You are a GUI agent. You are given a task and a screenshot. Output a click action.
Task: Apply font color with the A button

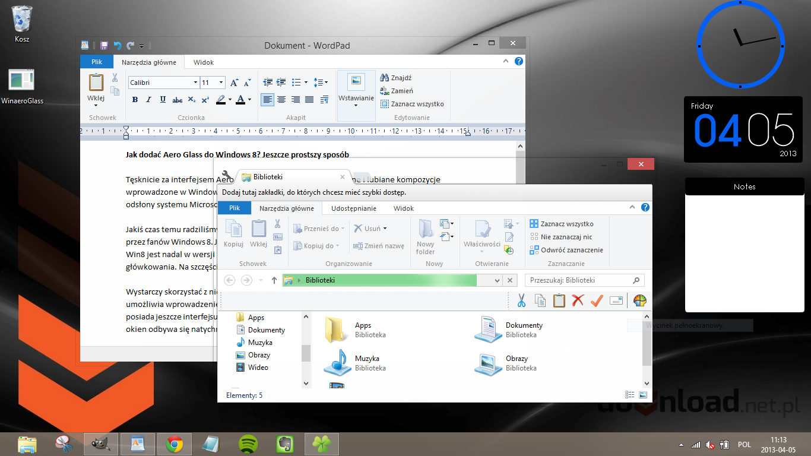[x=240, y=99]
